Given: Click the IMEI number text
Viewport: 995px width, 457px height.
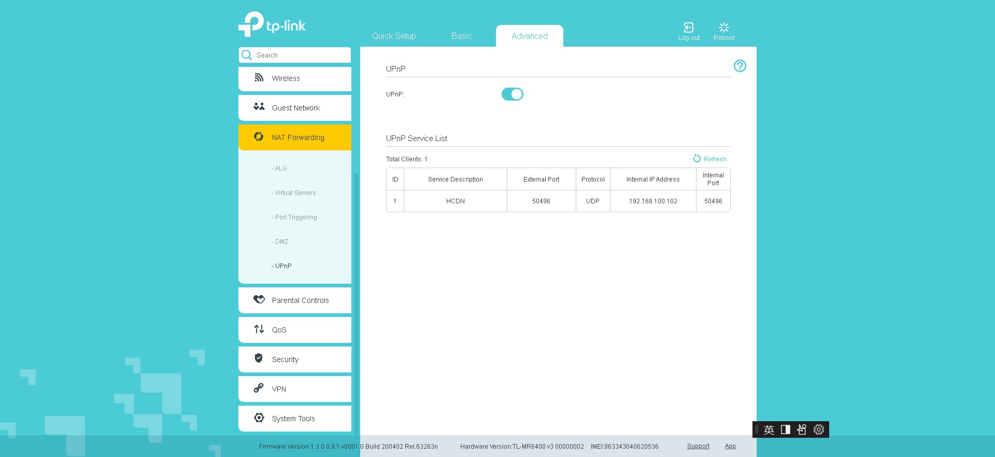Looking at the screenshot, I should (x=624, y=447).
